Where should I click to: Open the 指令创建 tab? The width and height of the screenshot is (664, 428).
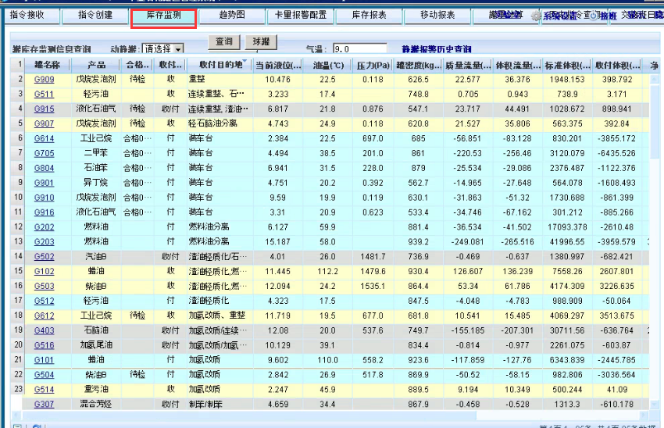pyautogui.click(x=95, y=15)
